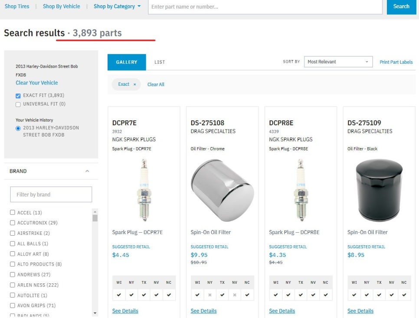
Task: Click the Oil Filter - Chrome description
Action: pos(208,149)
